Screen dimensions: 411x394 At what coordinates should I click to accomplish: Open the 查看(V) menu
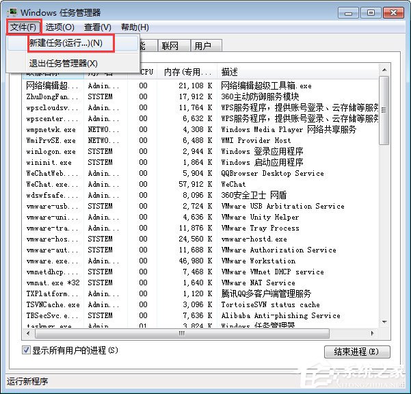(98, 27)
